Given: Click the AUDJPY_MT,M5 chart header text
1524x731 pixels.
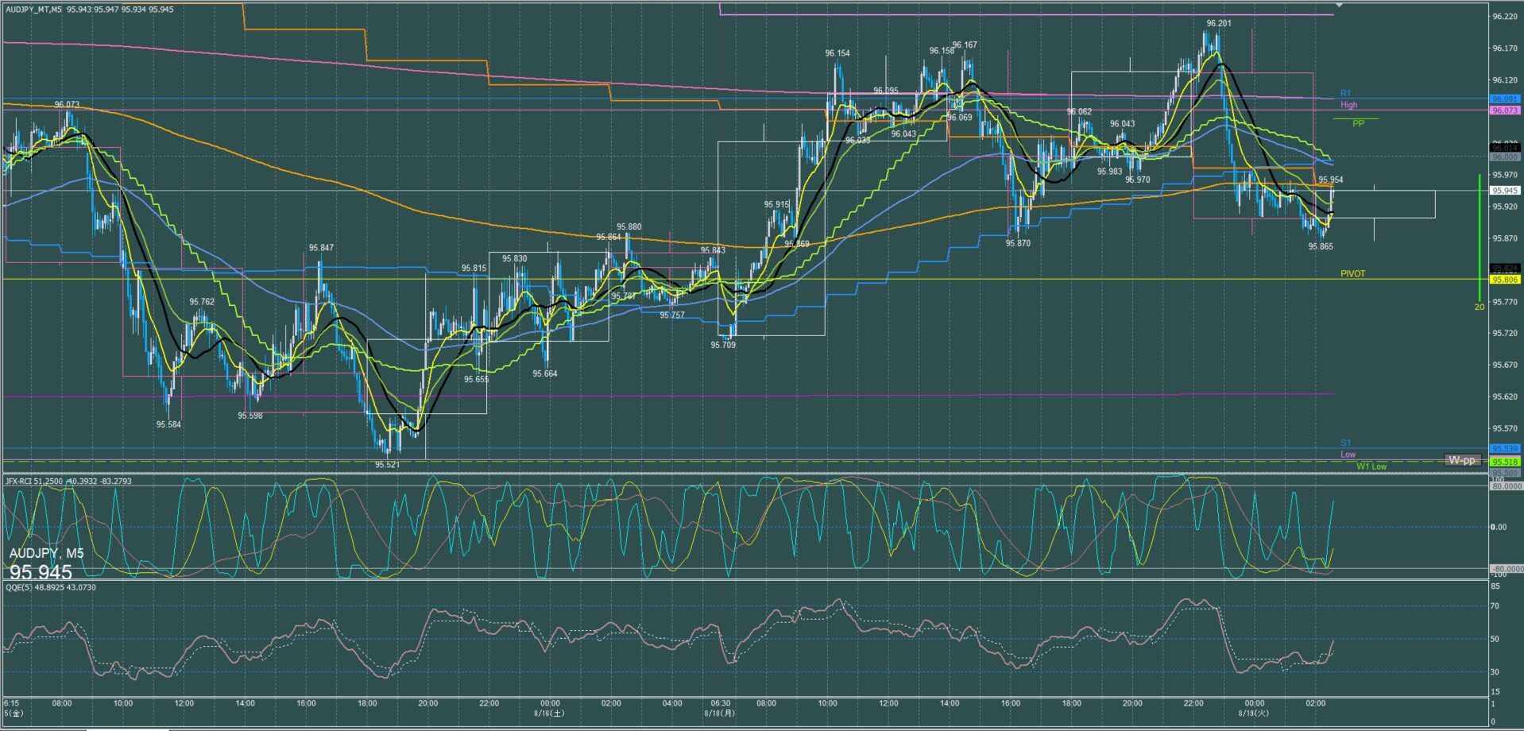Looking at the screenshot, I should point(33,10).
